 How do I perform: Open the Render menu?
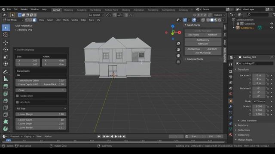pos(24,9)
